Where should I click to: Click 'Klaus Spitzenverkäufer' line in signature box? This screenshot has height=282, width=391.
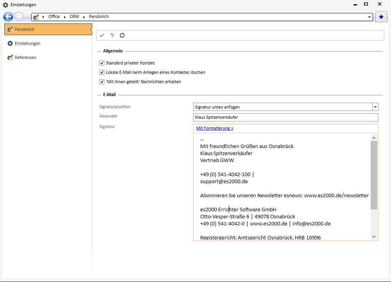pyautogui.click(x=226, y=153)
